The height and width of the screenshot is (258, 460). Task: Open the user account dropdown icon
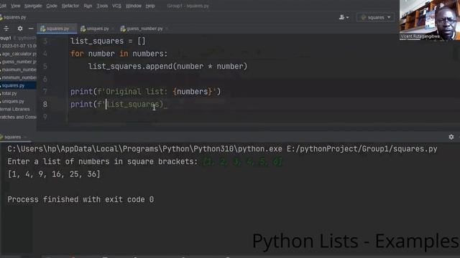click(x=344, y=17)
